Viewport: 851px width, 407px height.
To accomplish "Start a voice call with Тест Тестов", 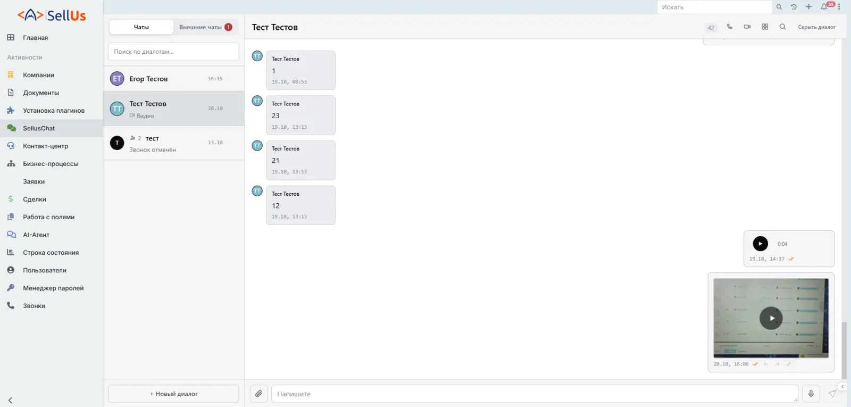I will 729,27.
